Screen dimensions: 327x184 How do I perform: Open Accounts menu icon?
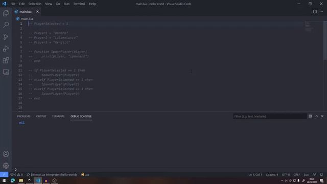pyautogui.click(x=6, y=154)
